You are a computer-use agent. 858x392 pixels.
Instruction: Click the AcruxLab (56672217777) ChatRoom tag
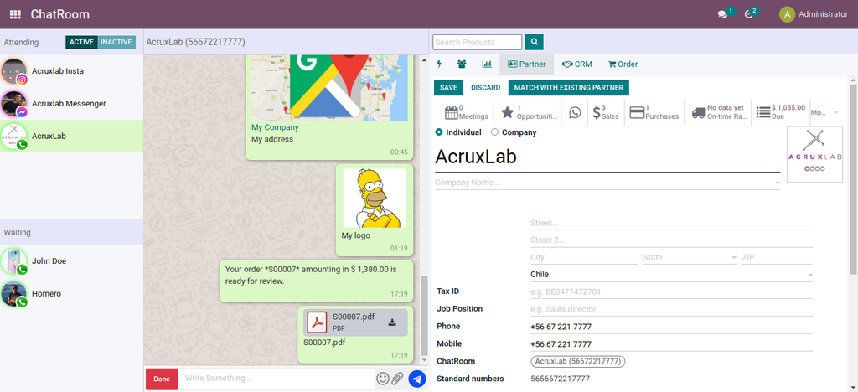pyautogui.click(x=578, y=361)
